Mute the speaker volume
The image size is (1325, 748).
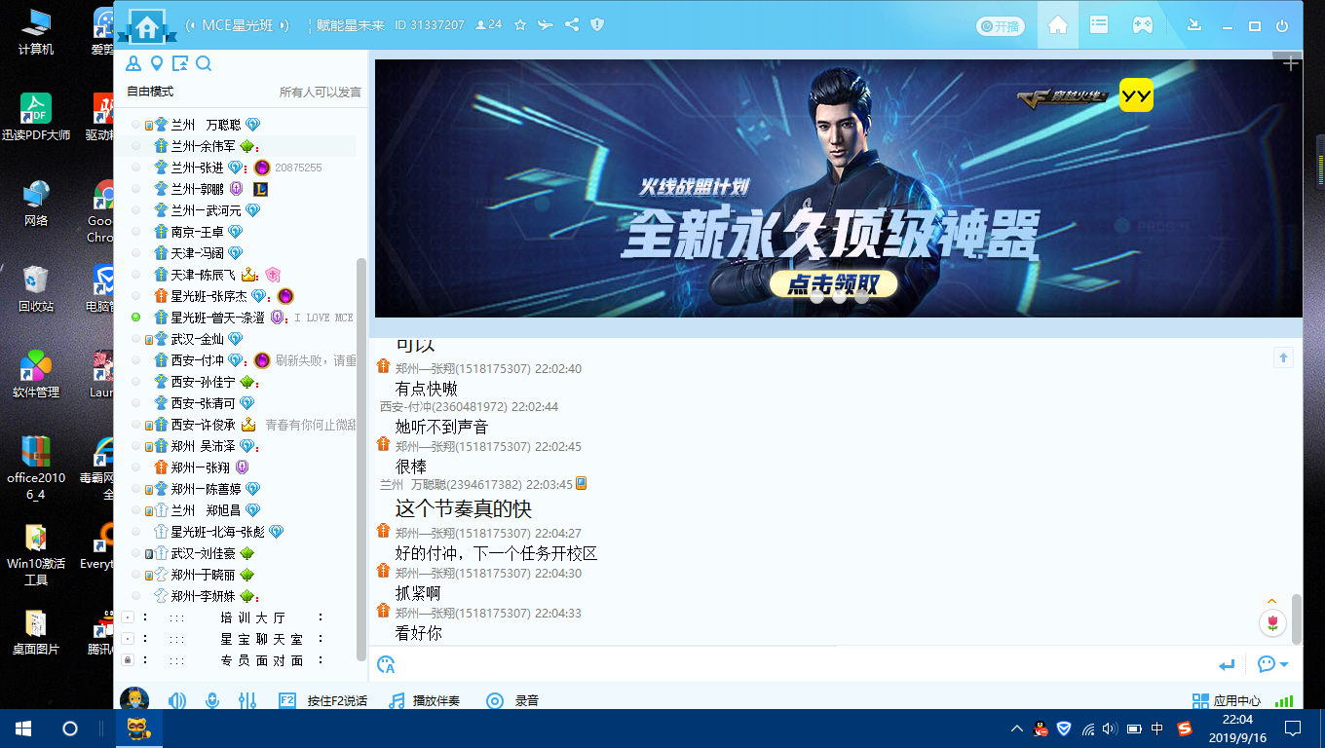point(177,700)
